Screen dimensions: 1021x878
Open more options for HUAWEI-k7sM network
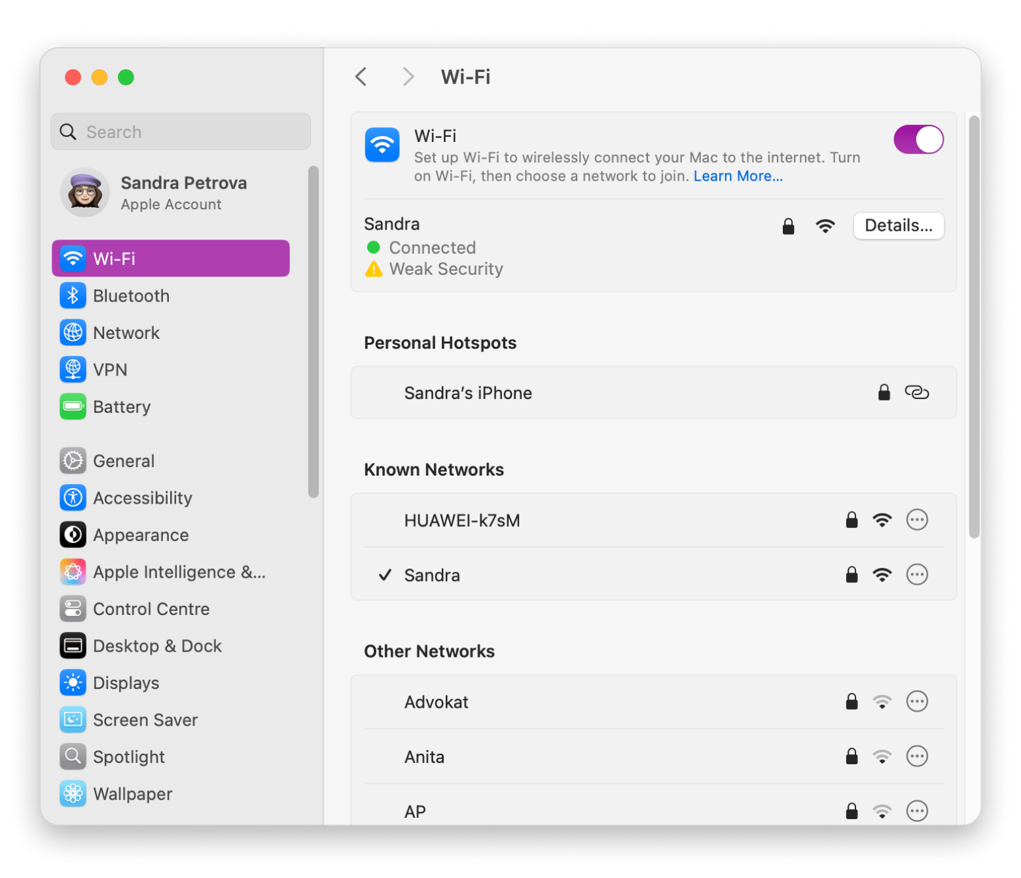click(x=916, y=520)
